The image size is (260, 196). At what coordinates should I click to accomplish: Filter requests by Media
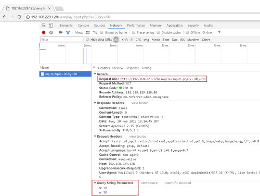point(156,40)
